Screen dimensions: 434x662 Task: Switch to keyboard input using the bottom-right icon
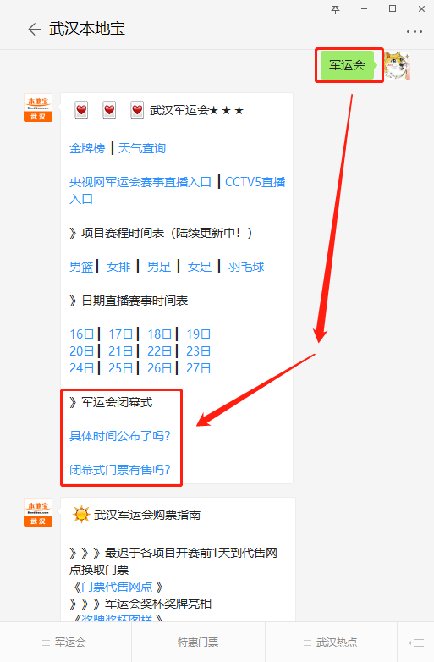pyautogui.click(x=416, y=643)
